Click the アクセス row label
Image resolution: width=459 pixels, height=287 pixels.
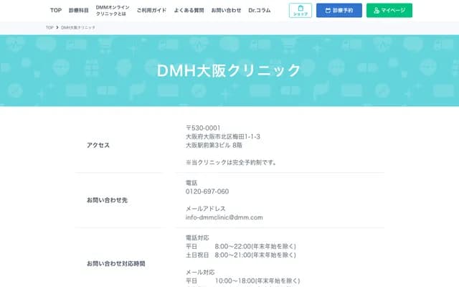pyautogui.click(x=98, y=145)
